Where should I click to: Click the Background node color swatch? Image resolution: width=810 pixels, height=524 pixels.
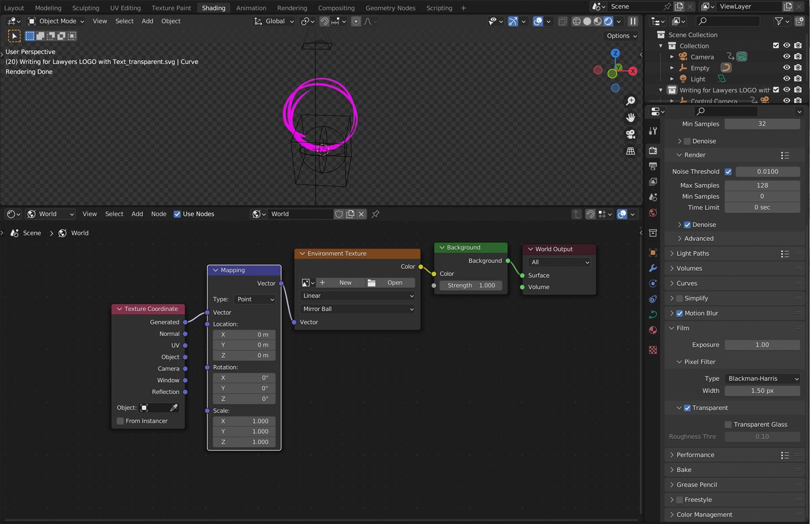[470, 274]
